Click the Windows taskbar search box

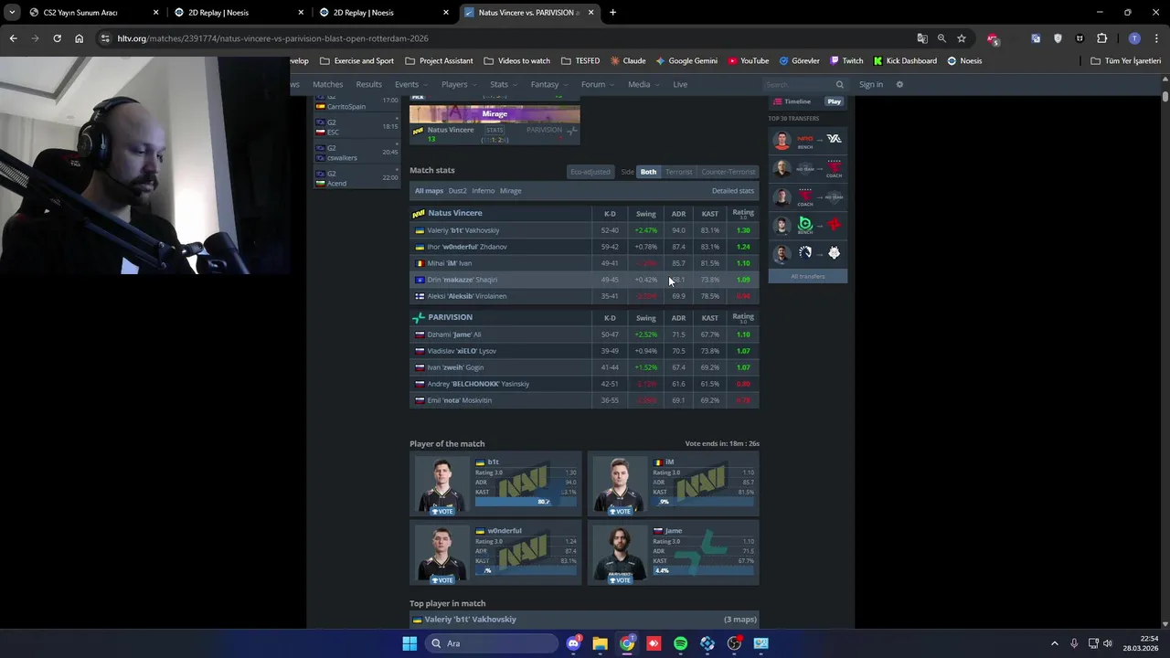[492, 643]
